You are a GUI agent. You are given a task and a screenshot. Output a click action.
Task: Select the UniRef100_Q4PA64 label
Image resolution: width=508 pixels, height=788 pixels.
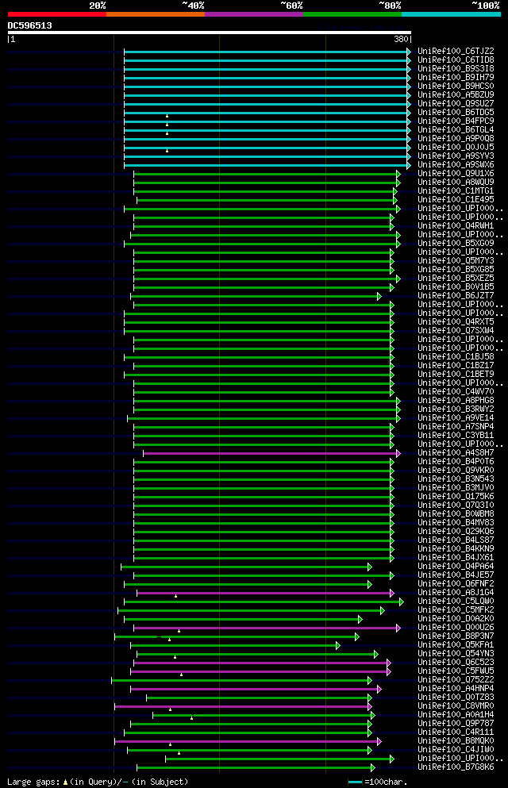pyautogui.click(x=456, y=566)
